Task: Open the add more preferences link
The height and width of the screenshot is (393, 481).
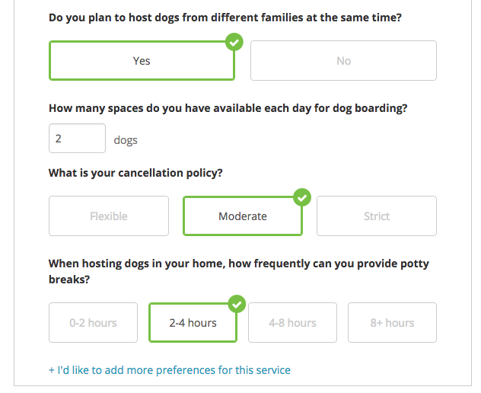Action: coord(170,370)
